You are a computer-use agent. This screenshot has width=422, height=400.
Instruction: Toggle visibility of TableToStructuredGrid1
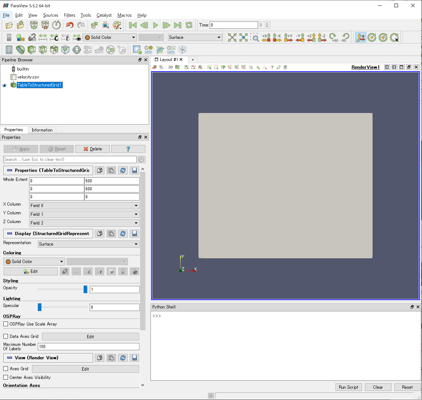coord(4,85)
